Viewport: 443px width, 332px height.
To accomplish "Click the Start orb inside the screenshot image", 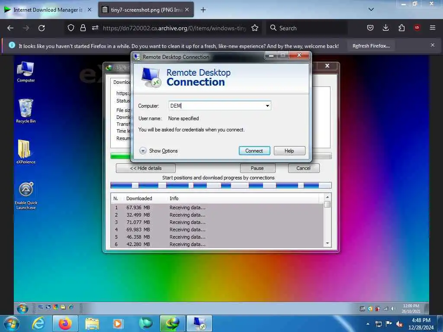I will point(22,308).
